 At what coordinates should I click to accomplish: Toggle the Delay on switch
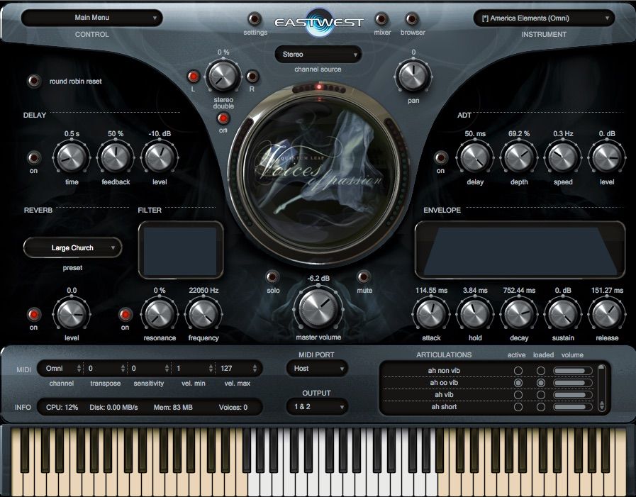pyautogui.click(x=33, y=157)
